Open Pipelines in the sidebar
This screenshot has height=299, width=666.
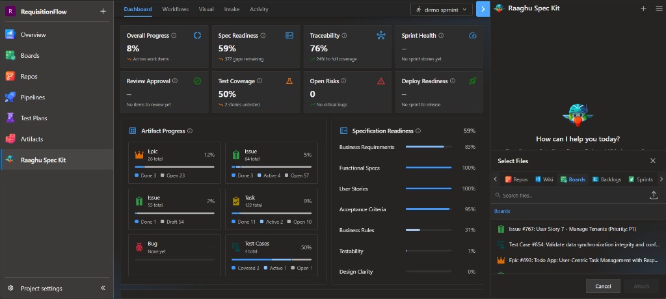(x=57, y=97)
